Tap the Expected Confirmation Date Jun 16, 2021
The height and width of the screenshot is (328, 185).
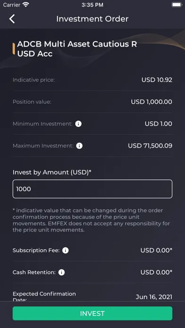pos(154,297)
